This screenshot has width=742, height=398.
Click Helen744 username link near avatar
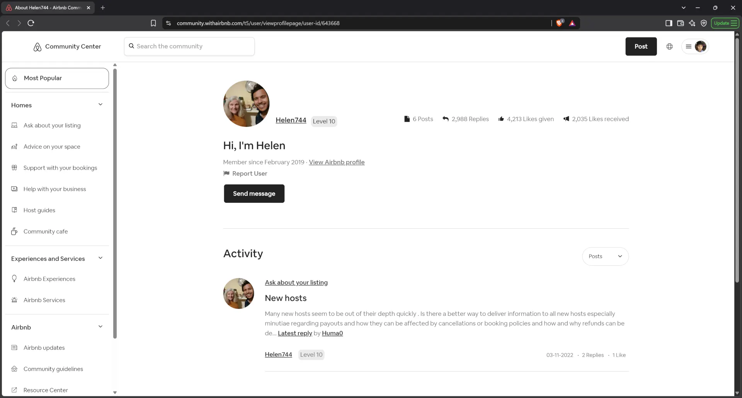pos(291,120)
